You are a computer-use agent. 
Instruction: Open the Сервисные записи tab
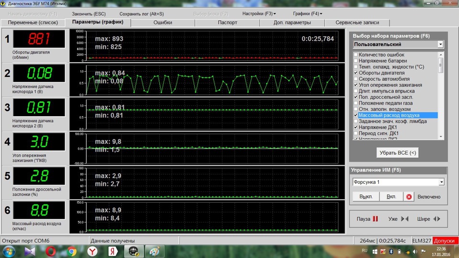coord(357,22)
